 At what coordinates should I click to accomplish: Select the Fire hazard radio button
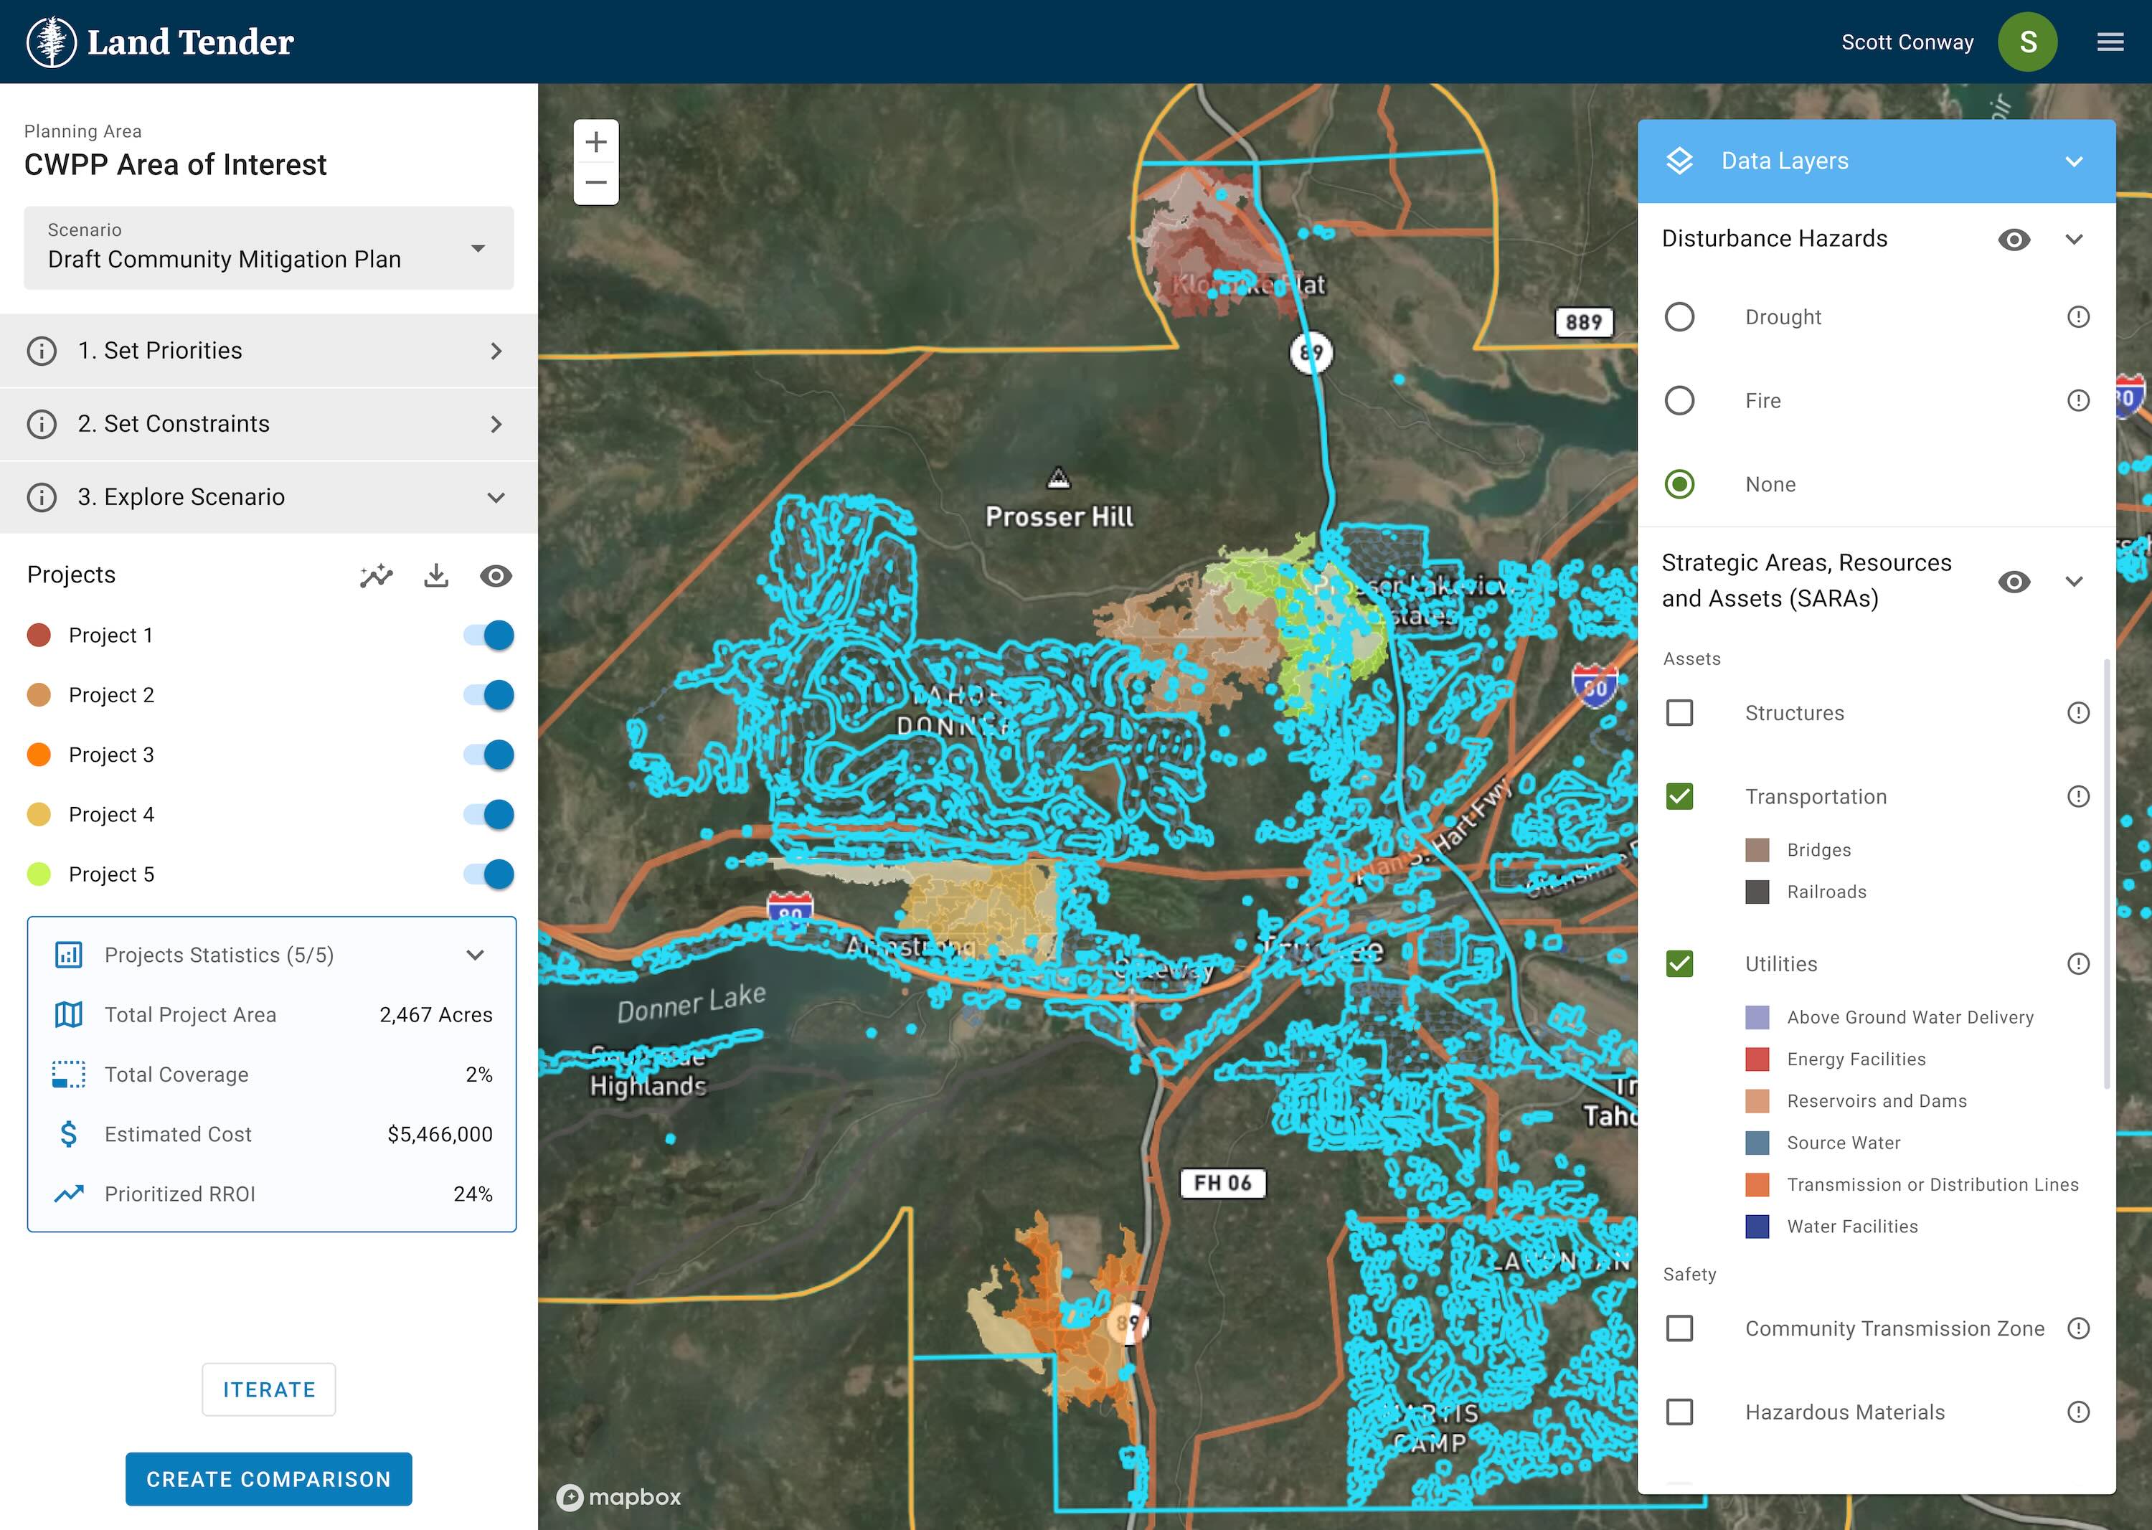click(x=1679, y=400)
